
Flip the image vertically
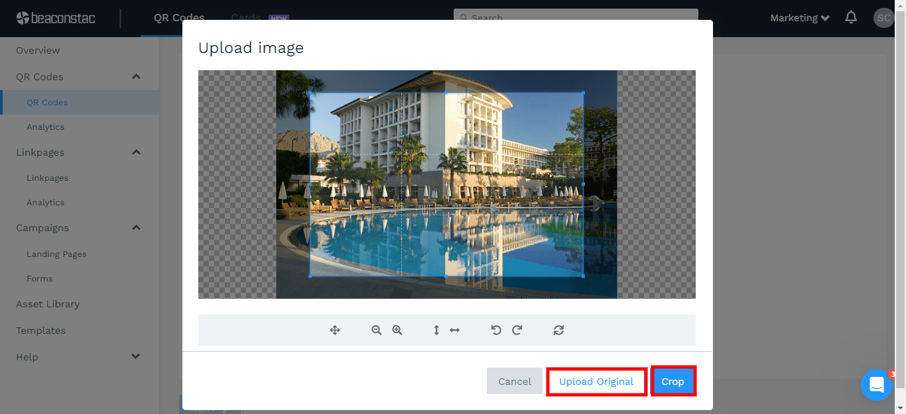436,330
